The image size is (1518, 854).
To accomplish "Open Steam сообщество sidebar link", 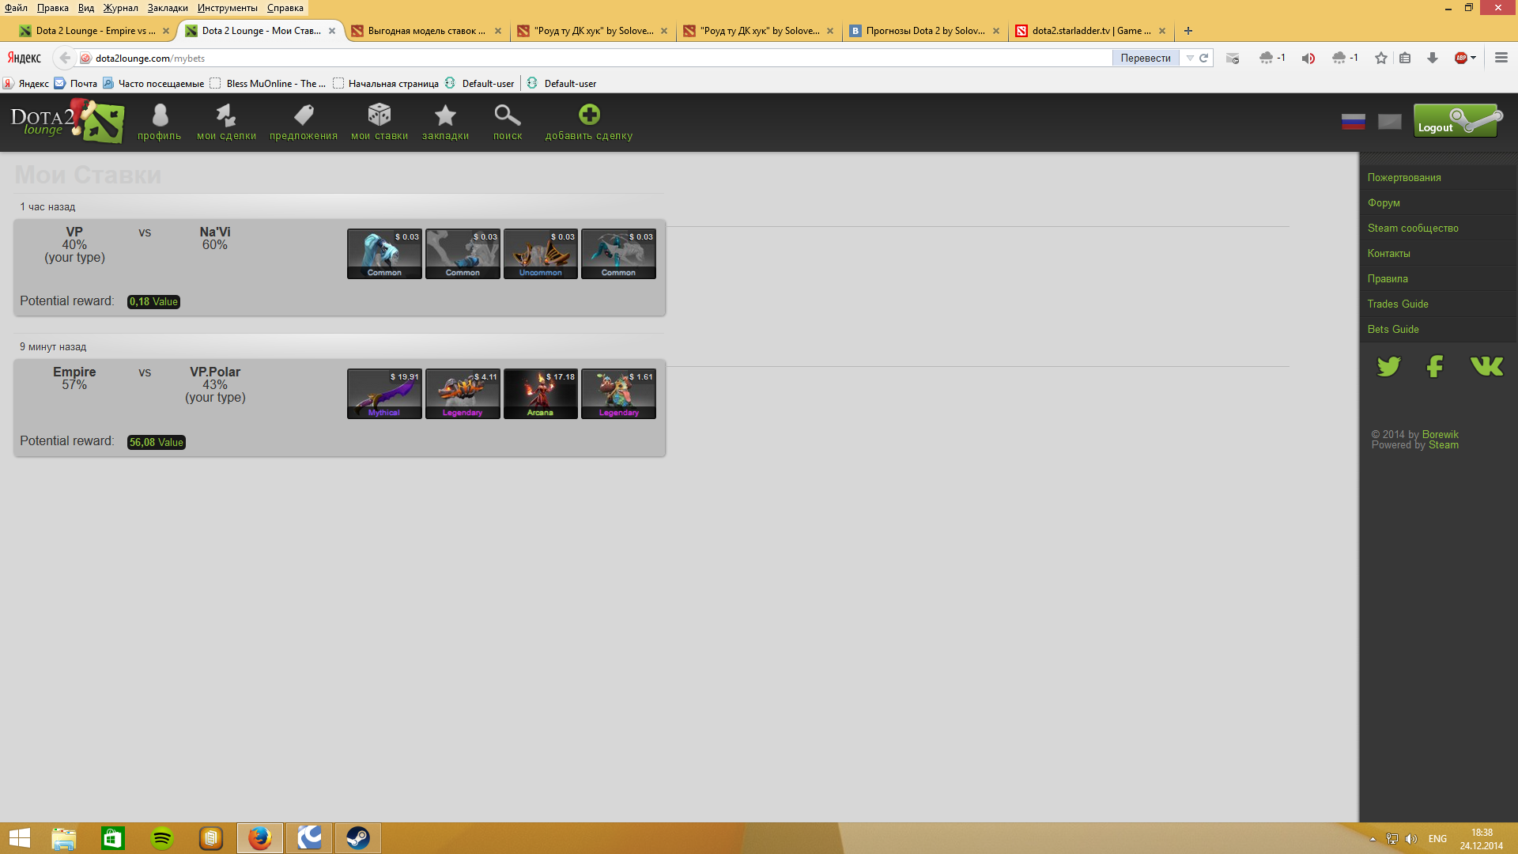I will point(1413,228).
